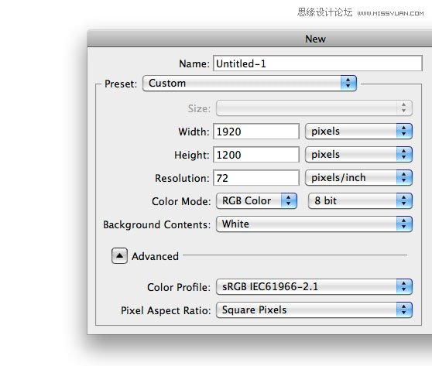Image resolution: width=432 pixels, height=366 pixels.
Task: Open Color Profile dropdown showing sRGB IEC61966-2.1
Action: pos(314,286)
